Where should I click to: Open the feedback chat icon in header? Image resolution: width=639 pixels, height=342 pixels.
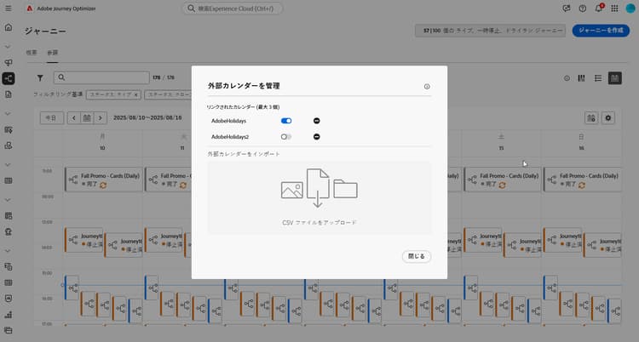(566, 9)
